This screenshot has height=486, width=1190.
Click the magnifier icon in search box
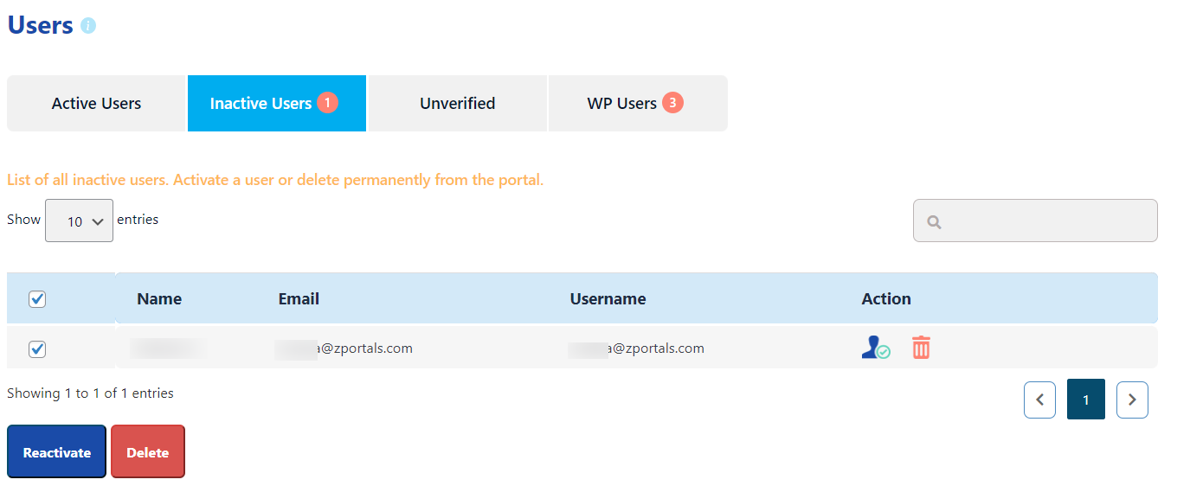tap(934, 221)
